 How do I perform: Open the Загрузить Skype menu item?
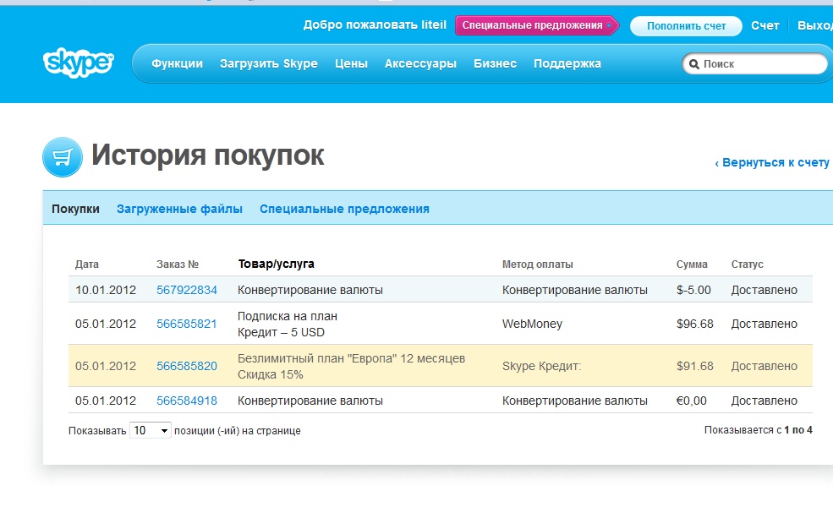(x=269, y=63)
